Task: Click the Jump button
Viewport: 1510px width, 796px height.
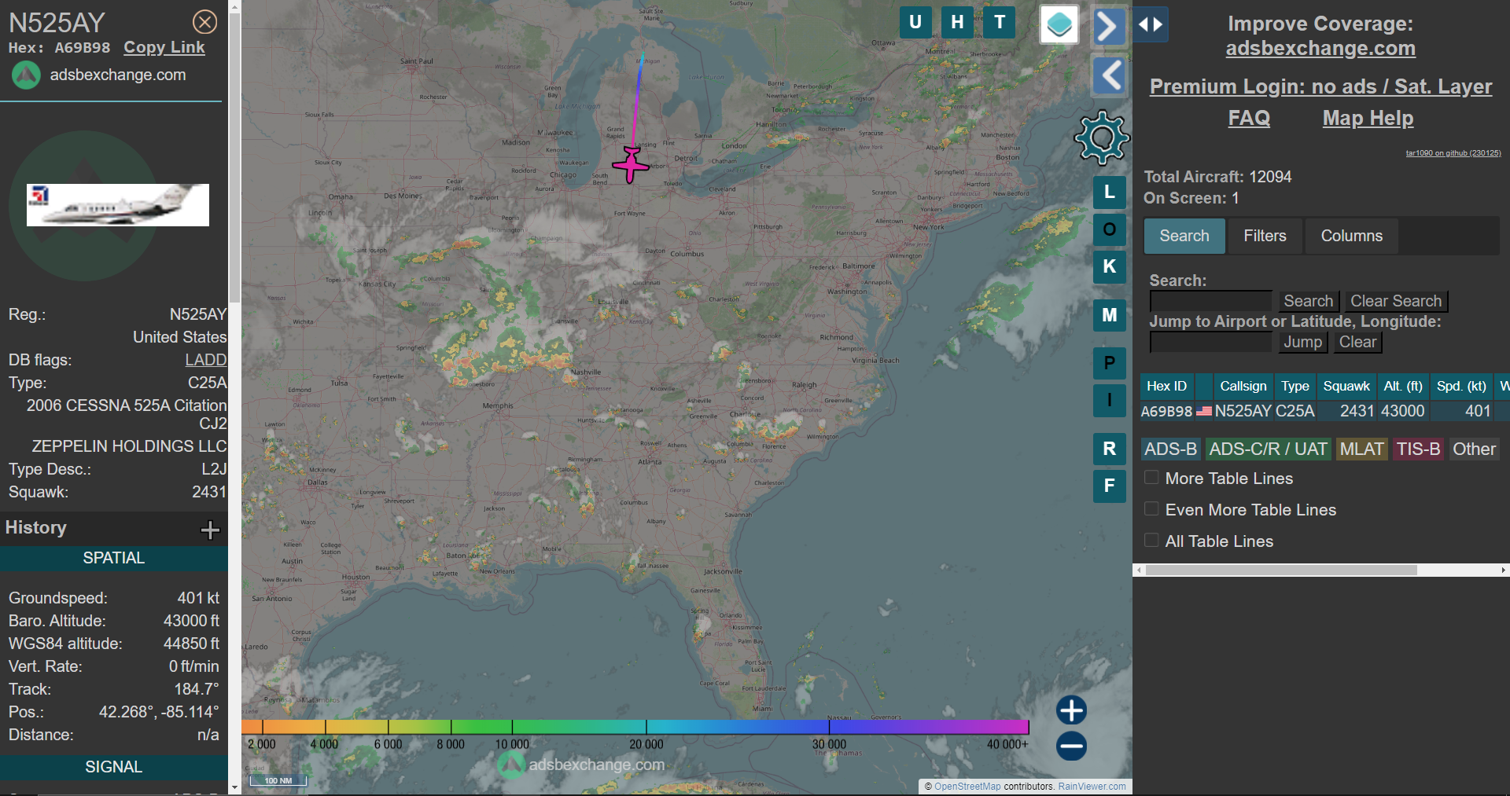Action: pos(1302,342)
